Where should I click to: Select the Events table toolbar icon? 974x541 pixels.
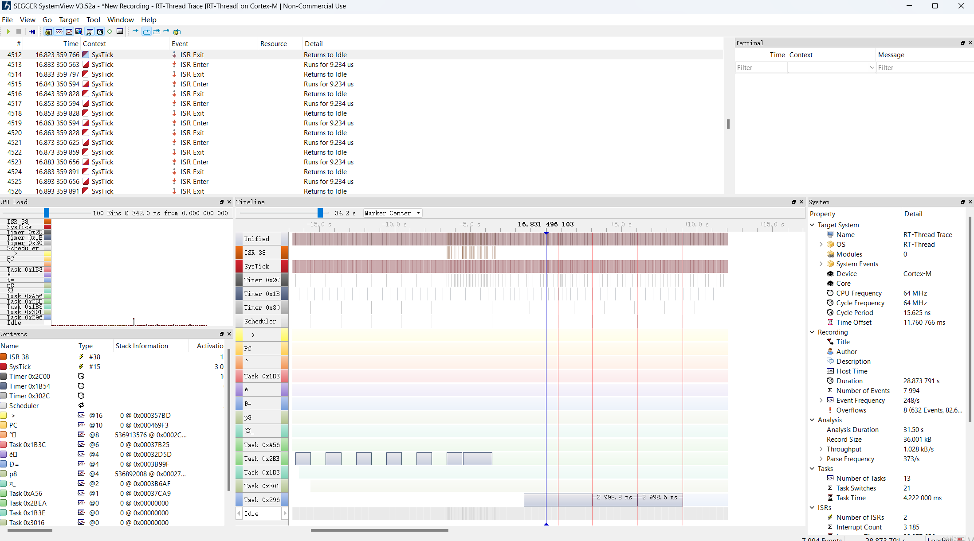[120, 31]
